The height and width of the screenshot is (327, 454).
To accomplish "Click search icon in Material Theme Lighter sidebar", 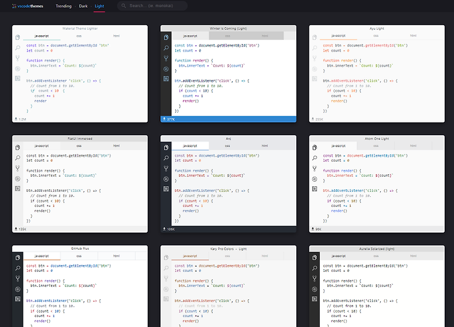I will pyautogui.click(x=18, y=48).
